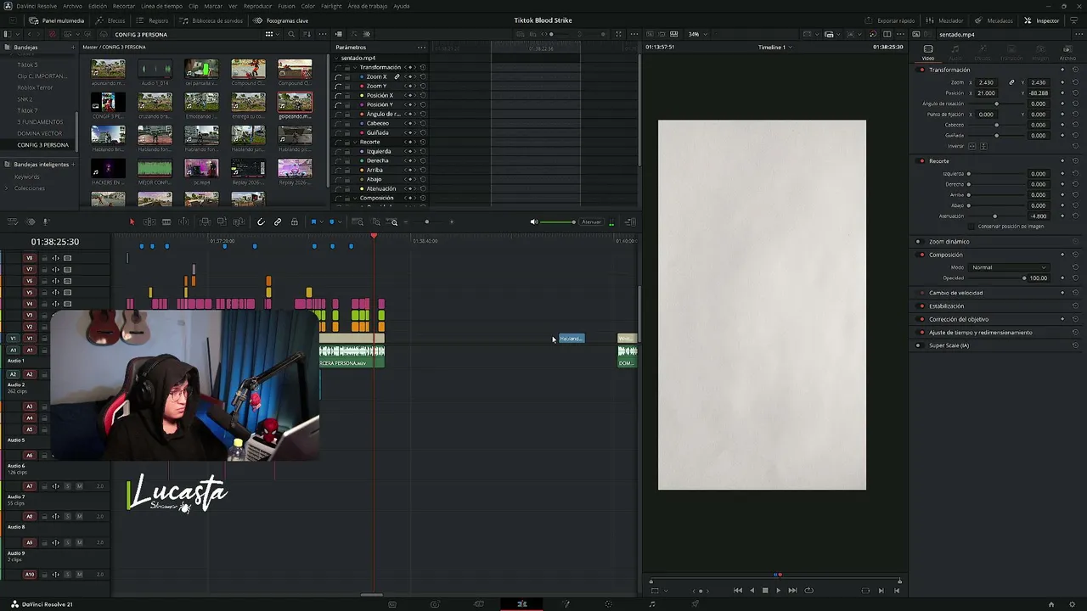The image size is (1087, 611).
Task: Toggle the Composición enable switch
Action: (921, 255)
